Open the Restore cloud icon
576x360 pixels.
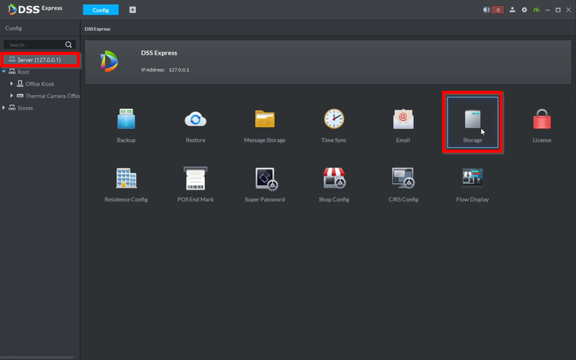point(195,119)
